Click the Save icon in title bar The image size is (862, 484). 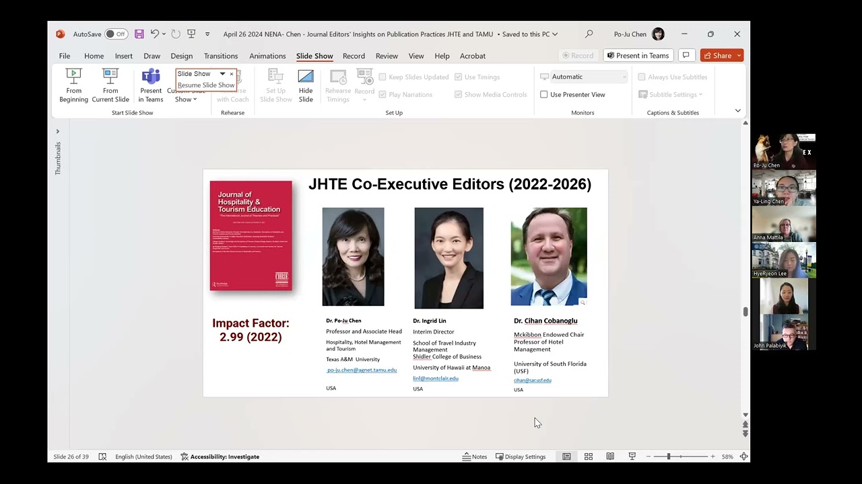pos(139,34)
